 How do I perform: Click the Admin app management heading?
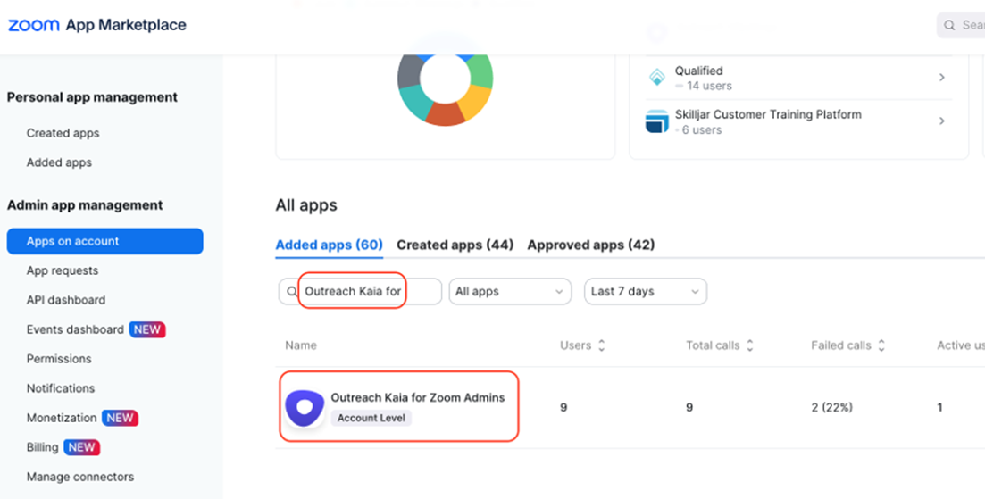click(x=85, y=205)
